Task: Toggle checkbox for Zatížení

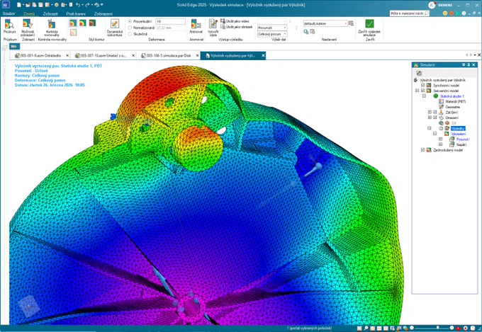Action: [435, 113]
